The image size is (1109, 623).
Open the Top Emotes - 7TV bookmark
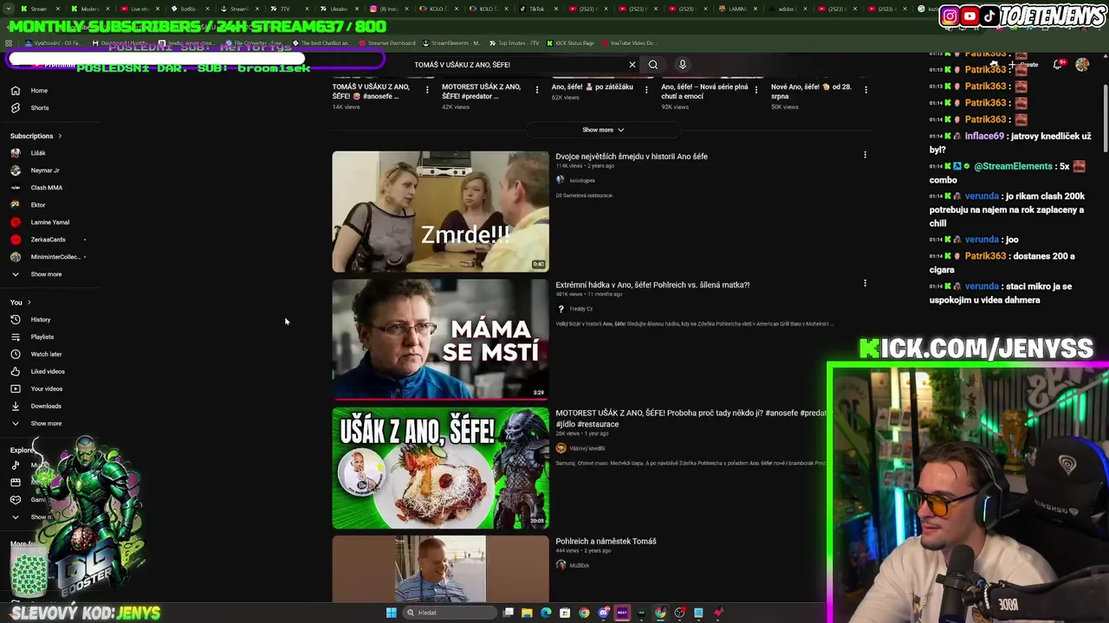[x=515, y=42]
